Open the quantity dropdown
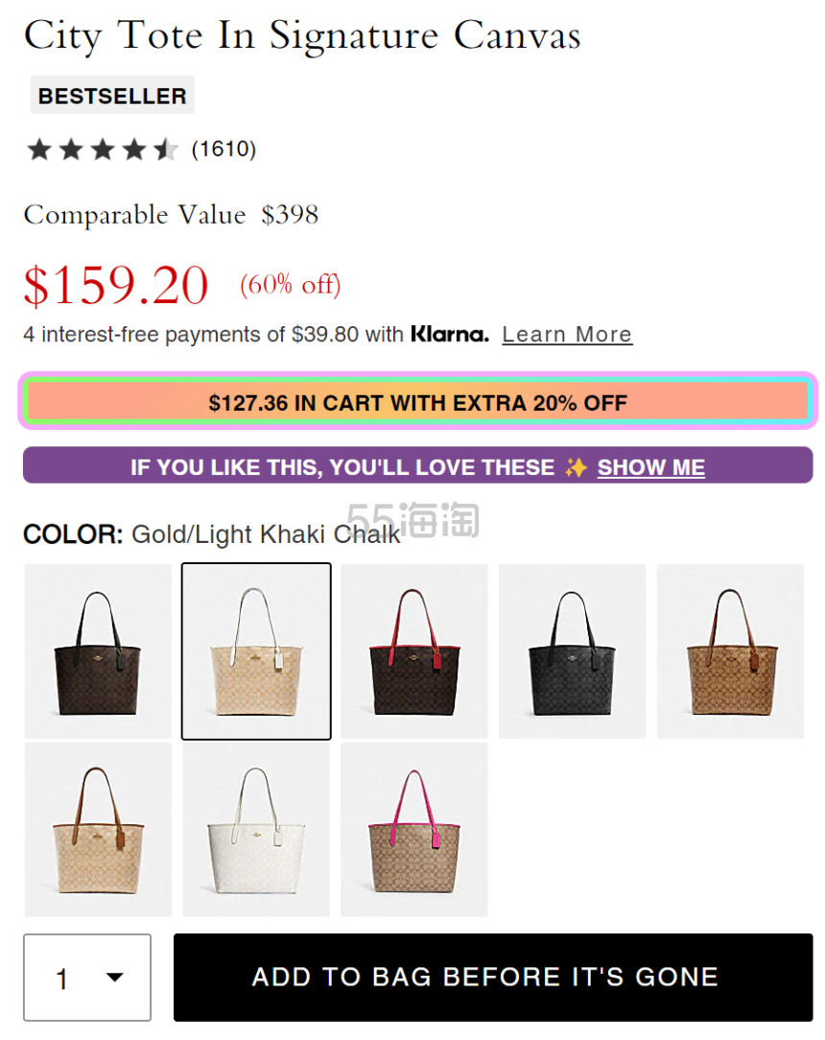 [87, 978]
